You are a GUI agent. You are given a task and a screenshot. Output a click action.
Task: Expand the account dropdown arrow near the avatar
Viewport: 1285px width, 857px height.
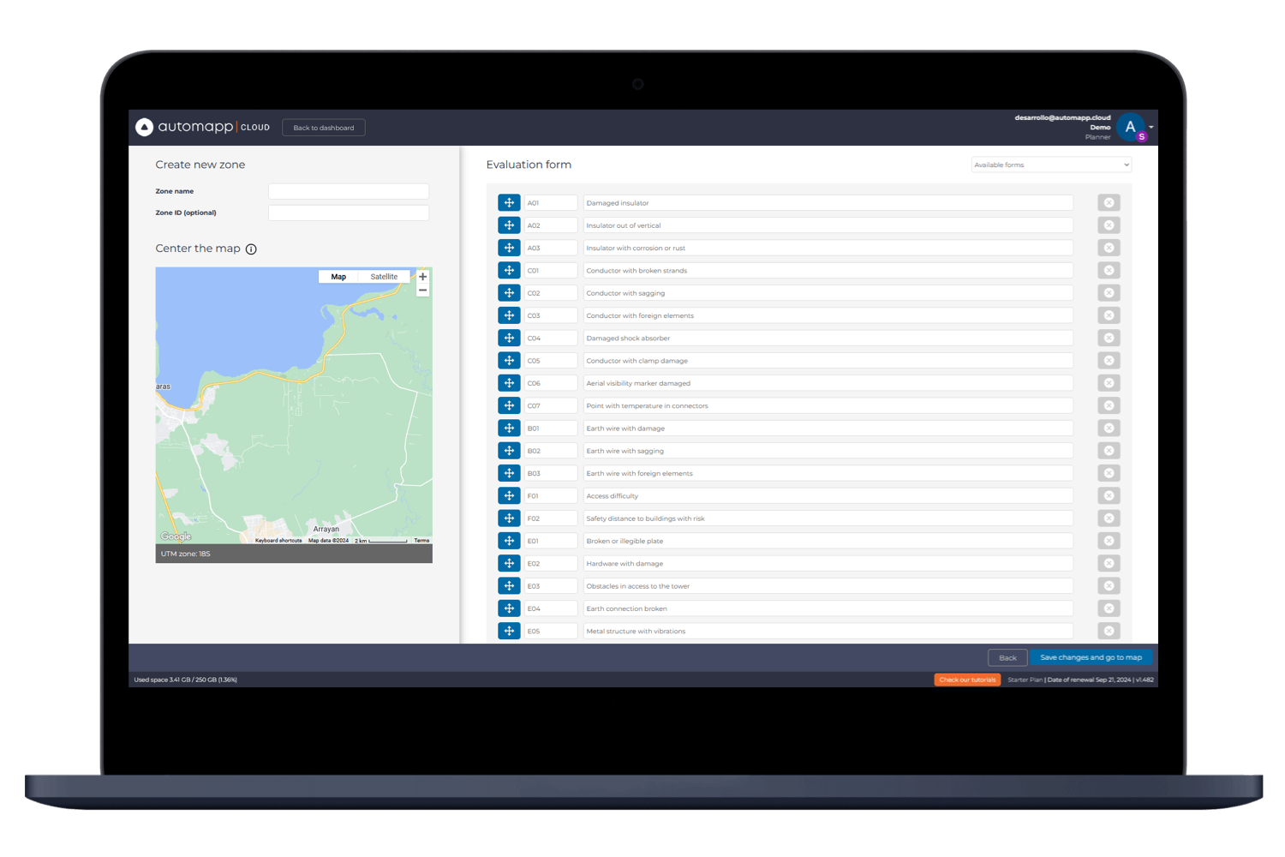click(x=1151, y=127)
